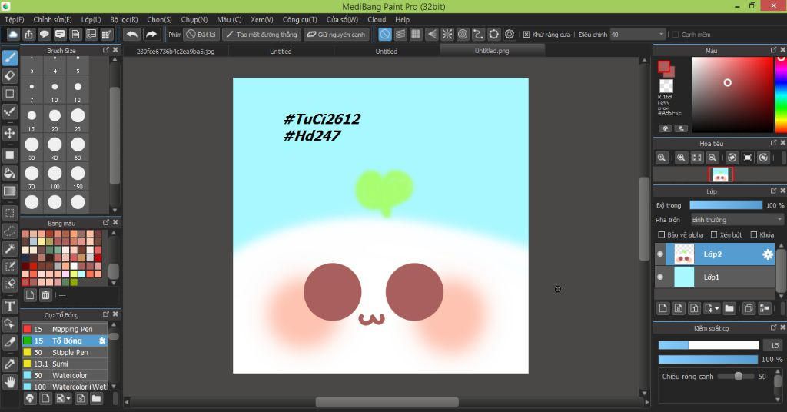Image resolution: width=787 pixels, height=412 pixels.
Task: Hide the Lớp2 layer
Action: (x=660, y=254)
